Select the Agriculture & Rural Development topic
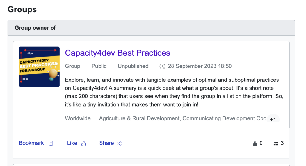 (x=139, y=118)
